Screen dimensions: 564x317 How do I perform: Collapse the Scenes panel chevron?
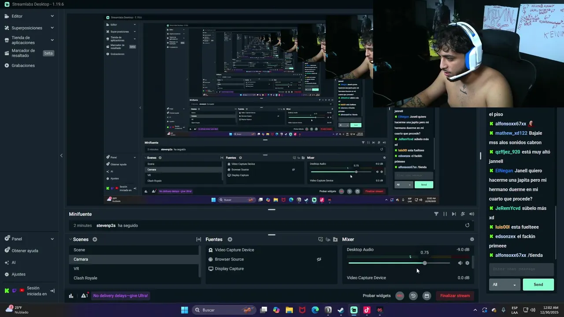70,240
